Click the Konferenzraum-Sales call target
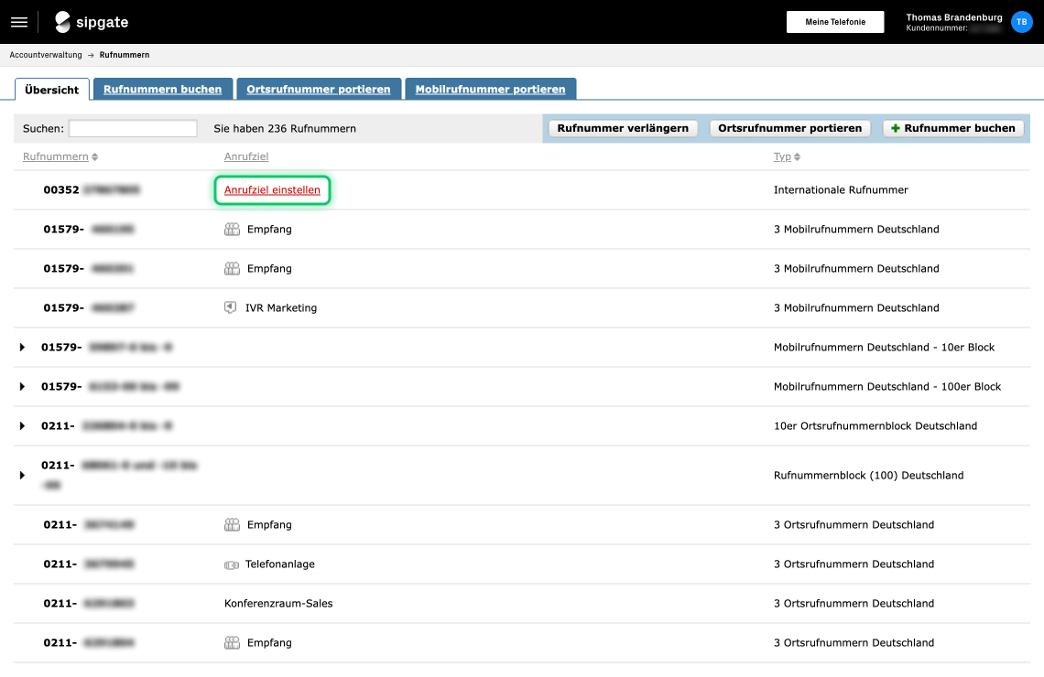The image size is (1044, 677). point(278,603)
